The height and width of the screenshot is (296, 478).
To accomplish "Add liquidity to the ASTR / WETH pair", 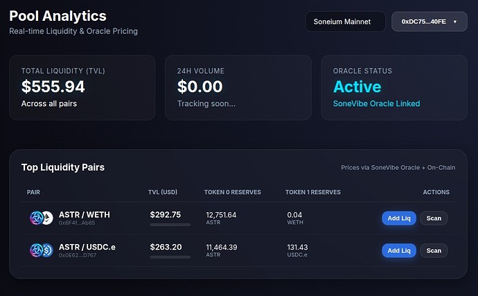I will [399, 218].
